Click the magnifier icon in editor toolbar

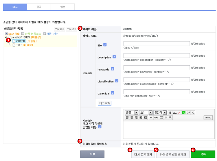[170, 117]
